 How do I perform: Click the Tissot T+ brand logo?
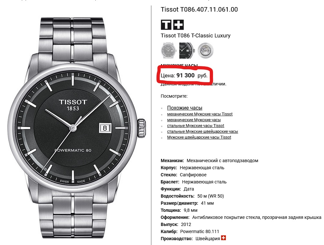click(172, 25)
